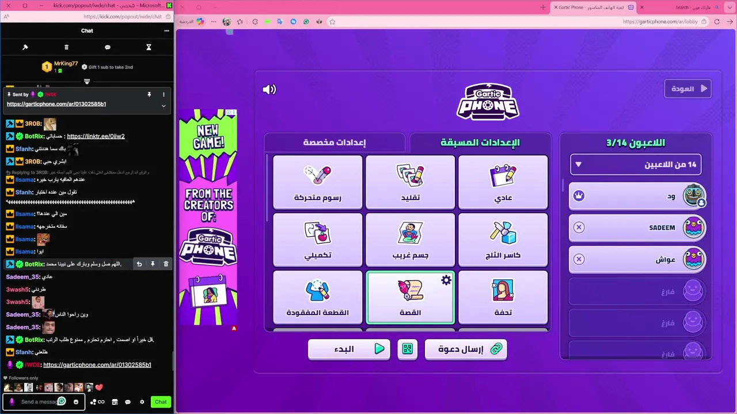The image size is (737, 414).
Task: Switch to إعدادات مخصصة custom settings tab
Action: coord(335,143)
